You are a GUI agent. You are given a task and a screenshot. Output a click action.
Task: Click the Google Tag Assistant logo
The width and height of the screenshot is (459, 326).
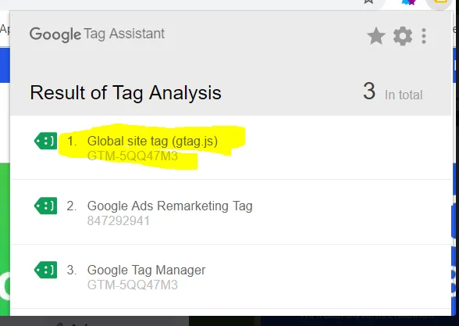(x=97, y=34)
